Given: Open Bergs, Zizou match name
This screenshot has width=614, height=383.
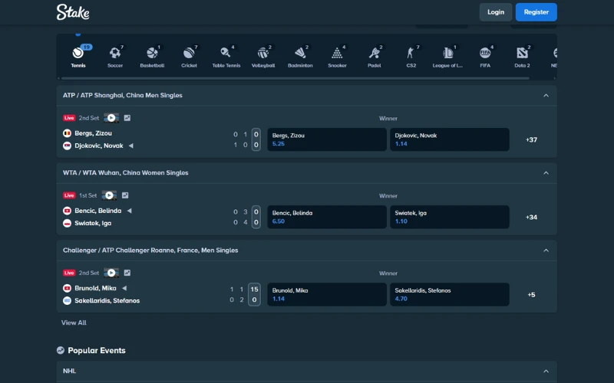Looking at the screenshot, I should pos(93,133).
